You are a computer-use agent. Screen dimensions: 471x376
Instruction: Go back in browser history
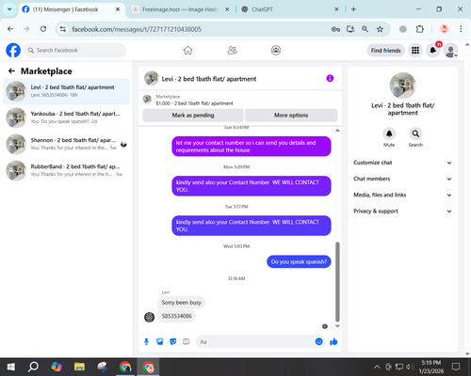tap(10, 29)
